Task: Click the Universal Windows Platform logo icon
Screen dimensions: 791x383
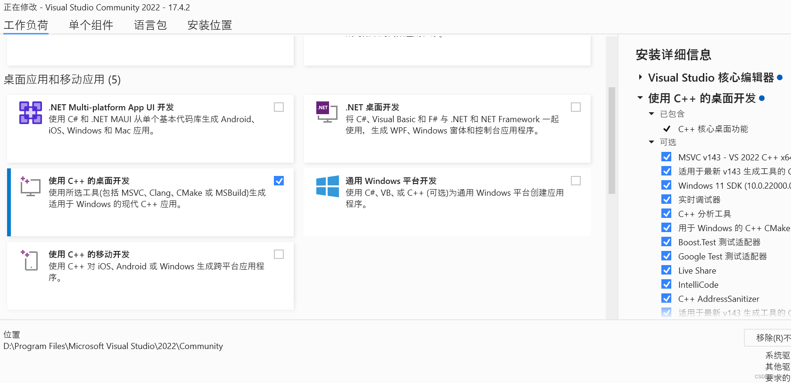Action: [328, 186]
